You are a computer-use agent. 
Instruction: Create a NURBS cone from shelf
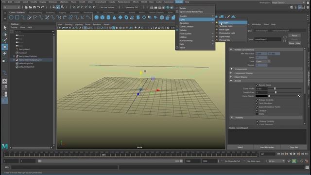click(114, 17)
